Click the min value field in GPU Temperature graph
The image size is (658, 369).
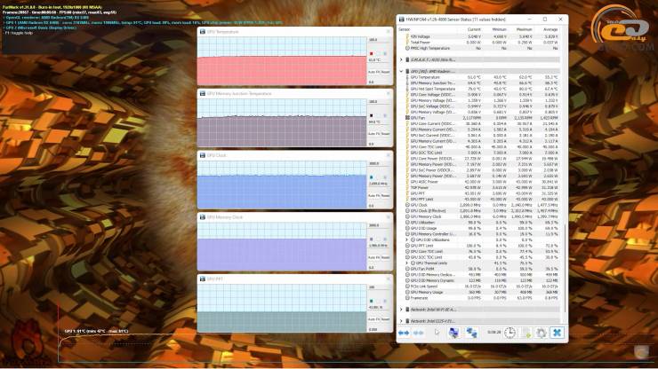(379, 82)
